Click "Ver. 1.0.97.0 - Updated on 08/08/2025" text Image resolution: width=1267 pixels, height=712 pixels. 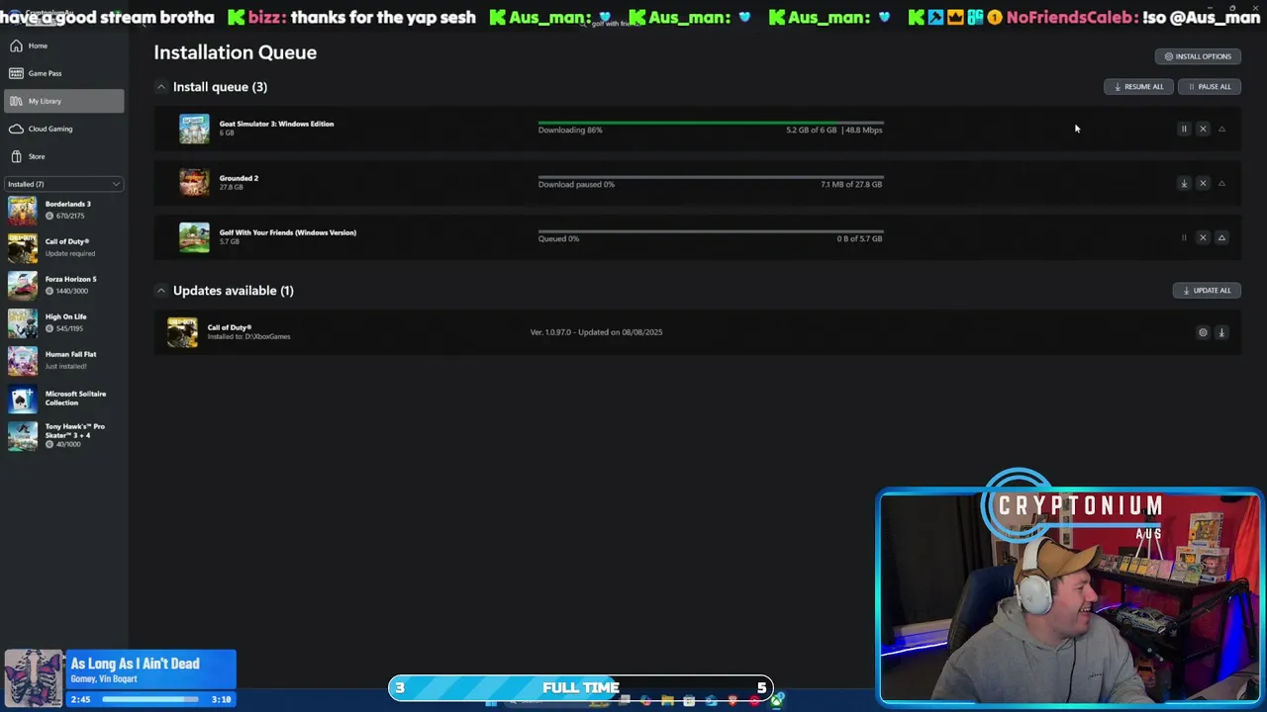[x=596, y=332]
